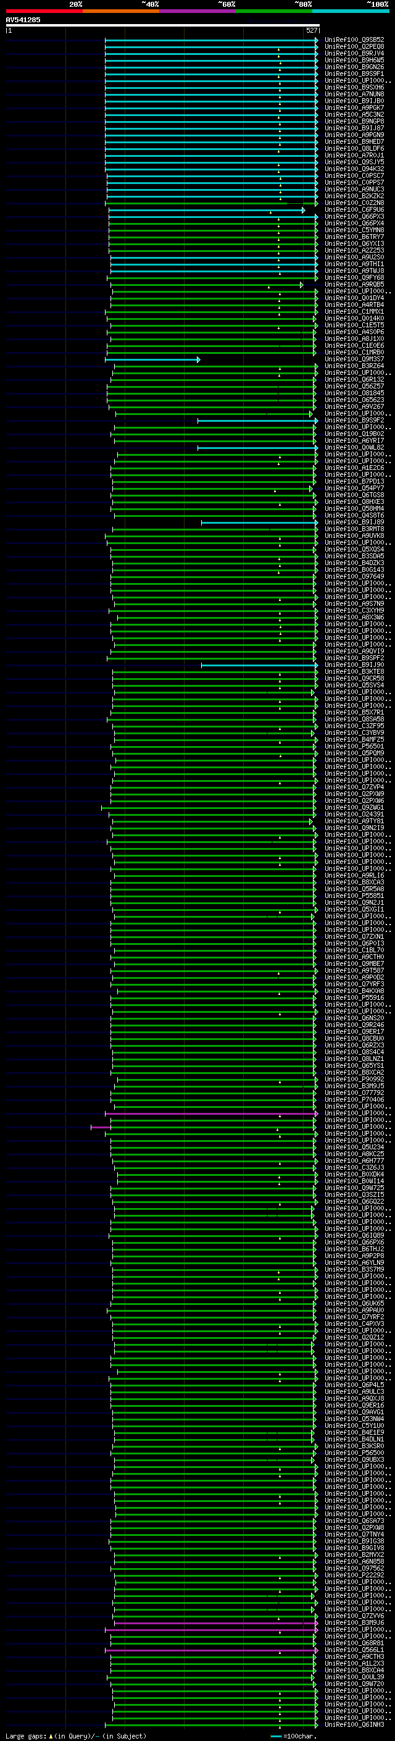This screenshot has height=1741, width=395.
Task: Open hit UniRef100_Q0WL82
Action: [354, 447]
